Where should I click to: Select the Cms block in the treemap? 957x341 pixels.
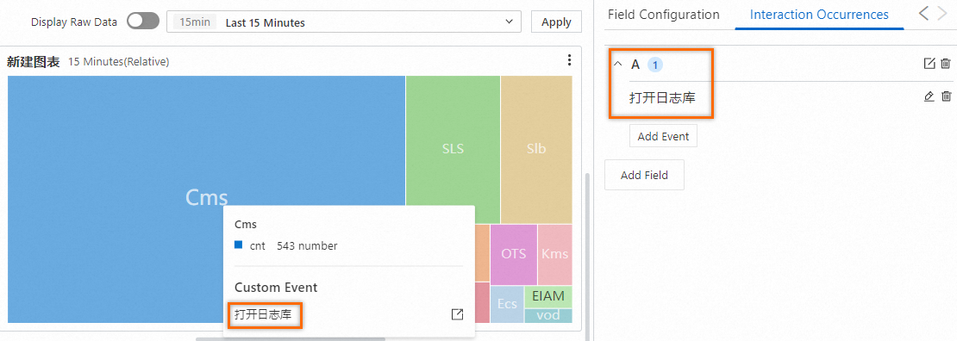206,200
